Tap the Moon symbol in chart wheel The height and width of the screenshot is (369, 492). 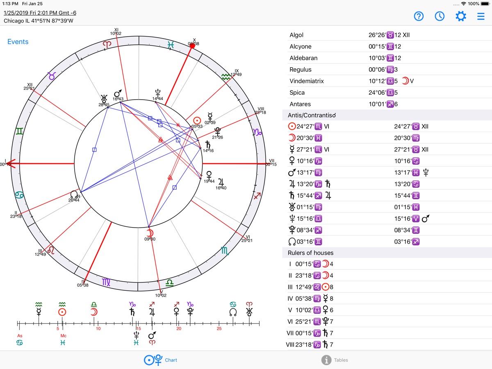point(150,232)
